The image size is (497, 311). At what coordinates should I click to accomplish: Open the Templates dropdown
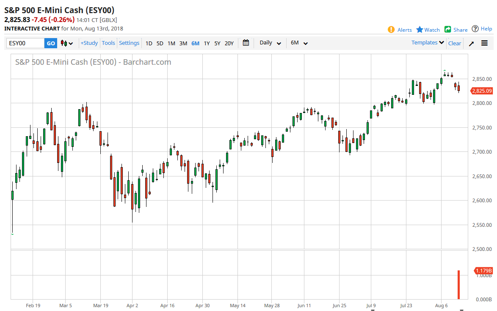tap(428, 43)
